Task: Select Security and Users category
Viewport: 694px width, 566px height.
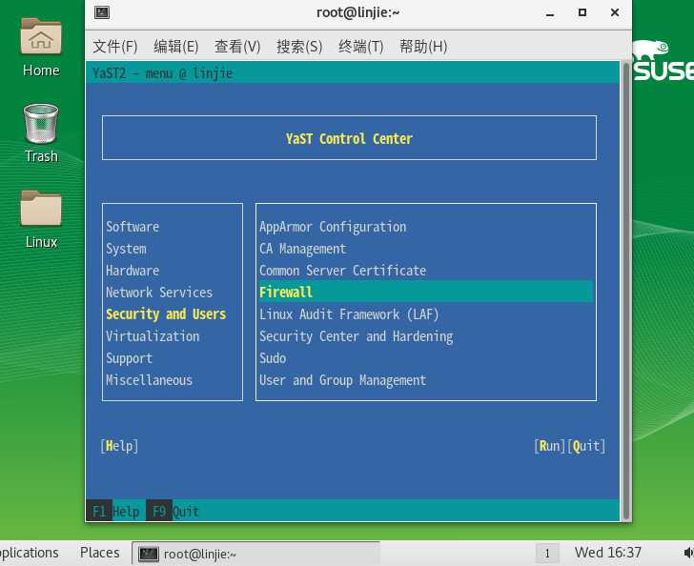Action: coord(166,314)
